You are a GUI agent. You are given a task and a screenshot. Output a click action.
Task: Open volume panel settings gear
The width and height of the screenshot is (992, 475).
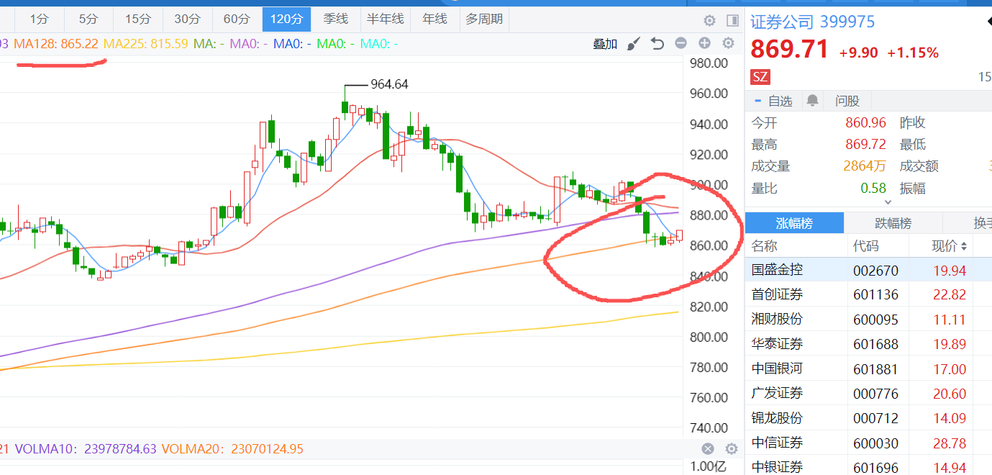(x=732, y=449)
